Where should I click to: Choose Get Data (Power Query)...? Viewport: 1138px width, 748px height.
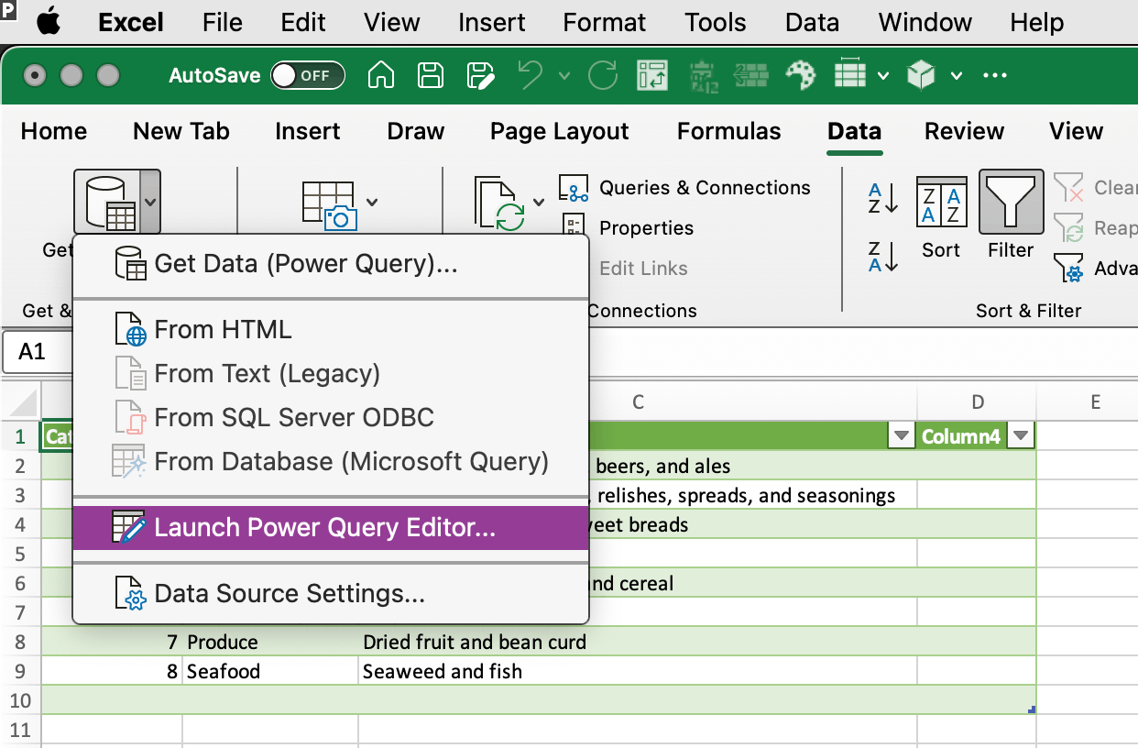[330, 264]
